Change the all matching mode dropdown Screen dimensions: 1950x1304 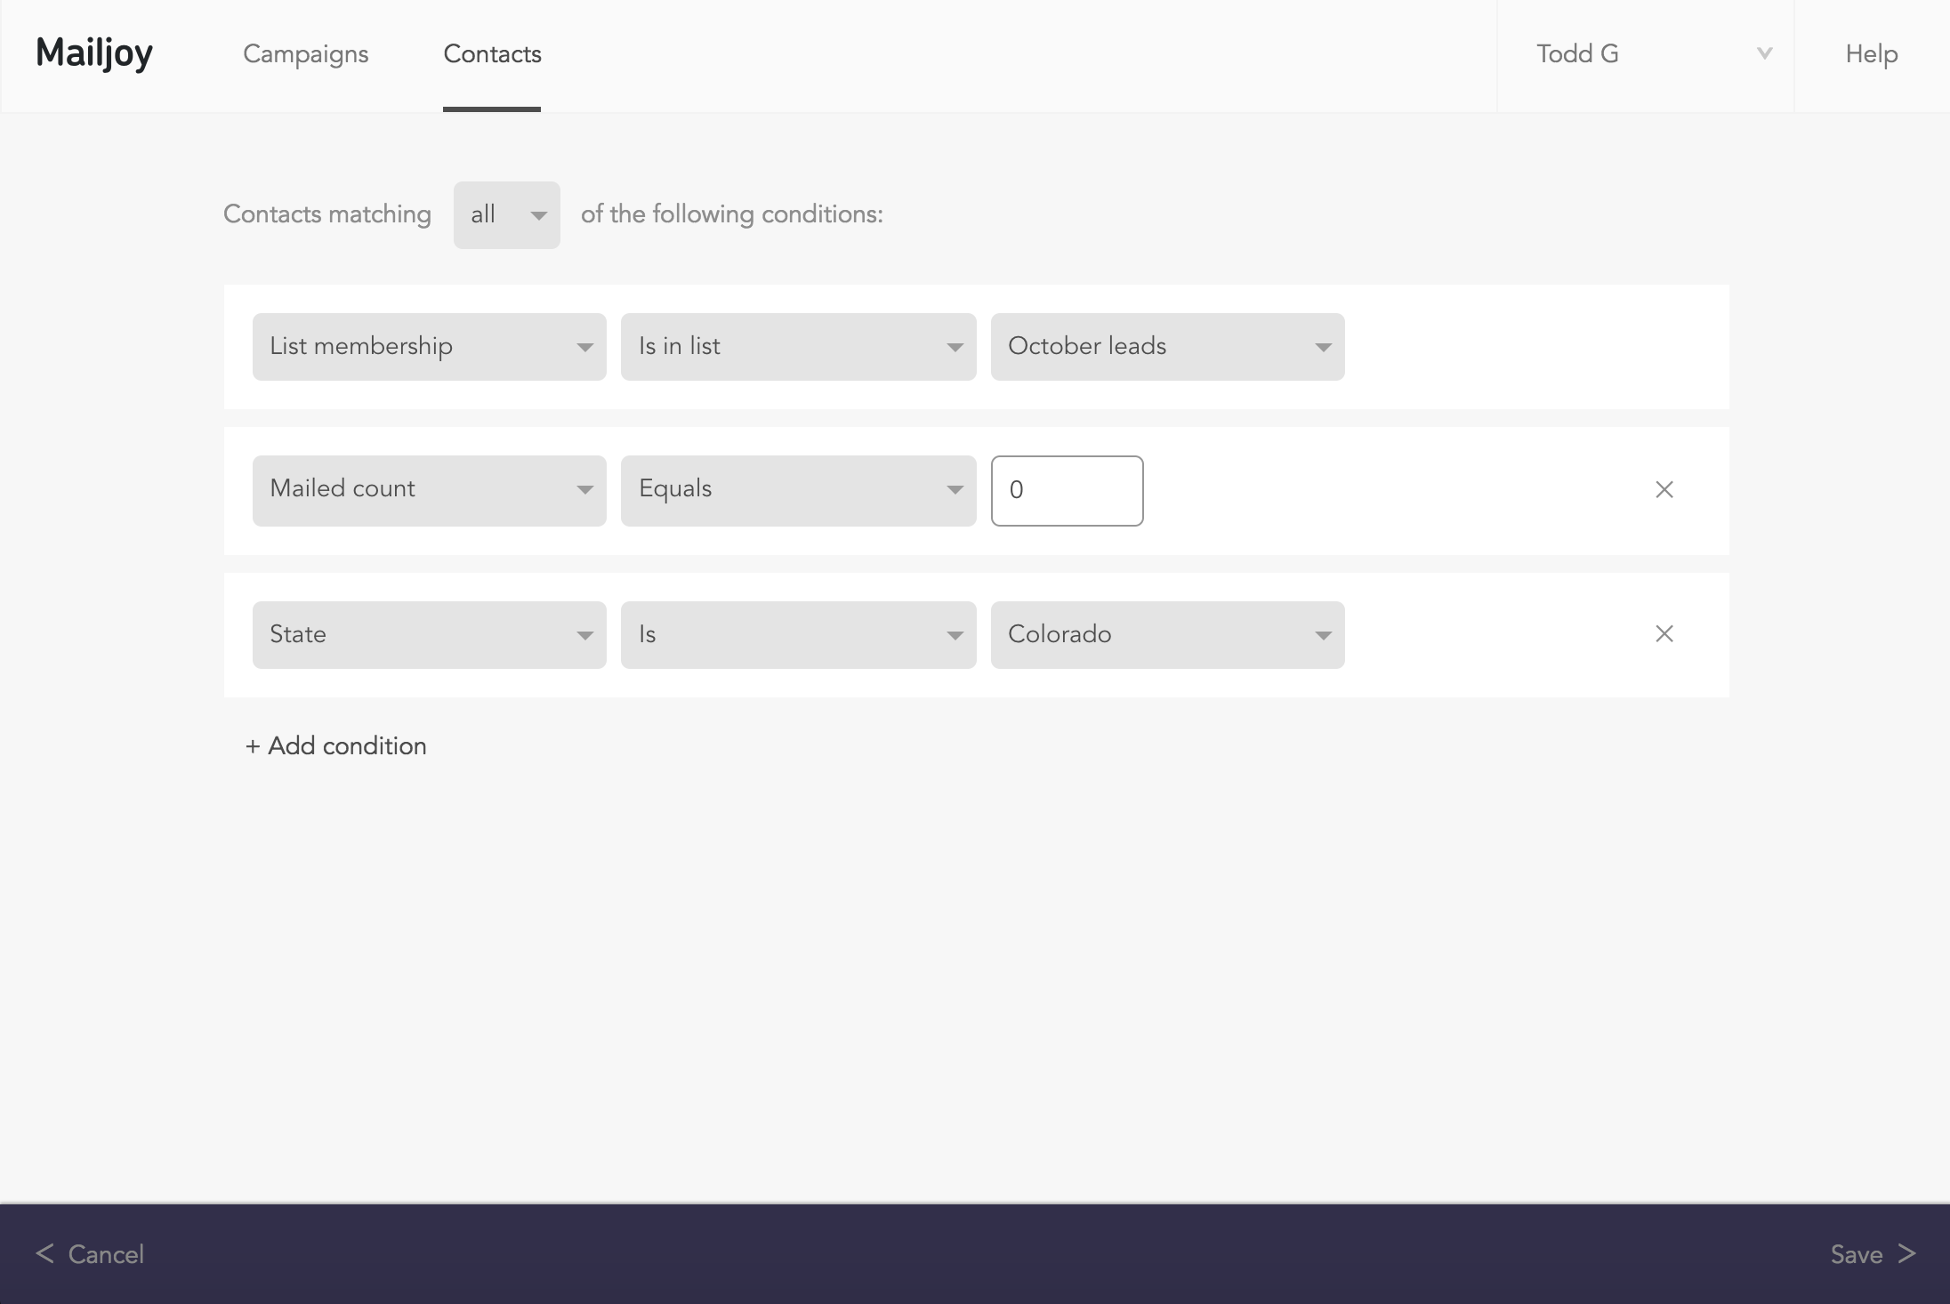click(506, 214)
